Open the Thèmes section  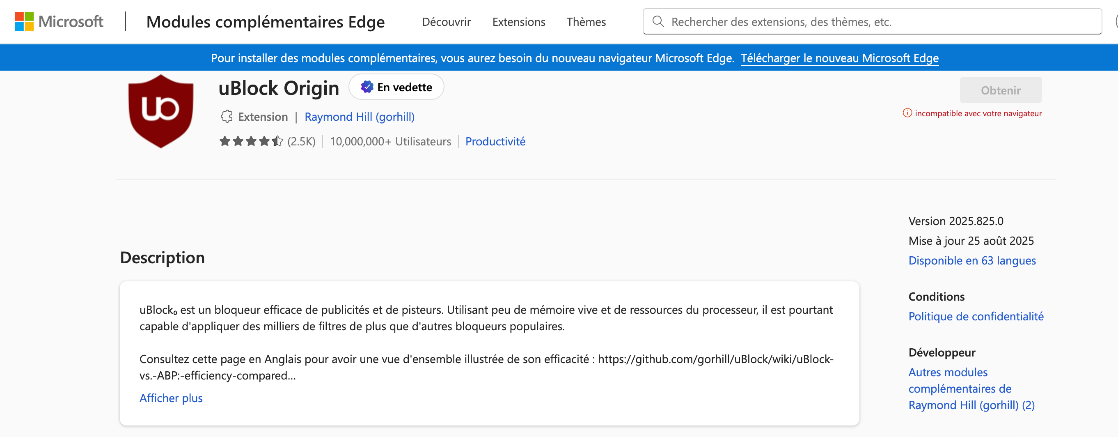click(586, 21)
